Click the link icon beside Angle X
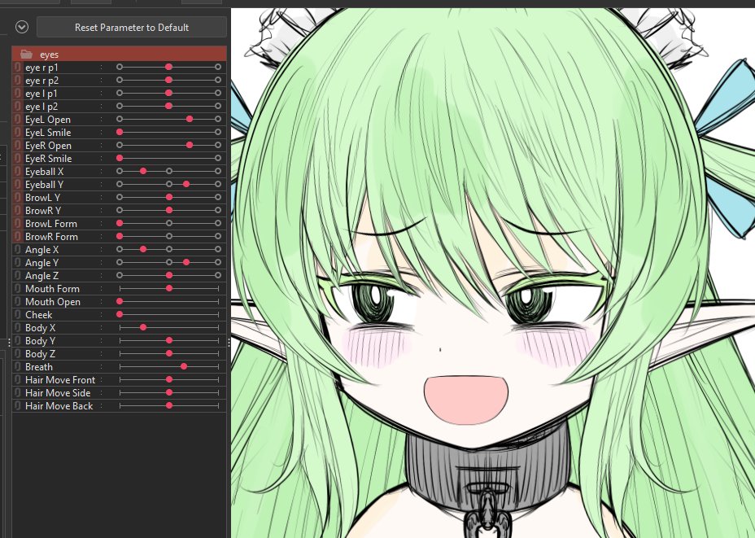 [x=18, y=250]
